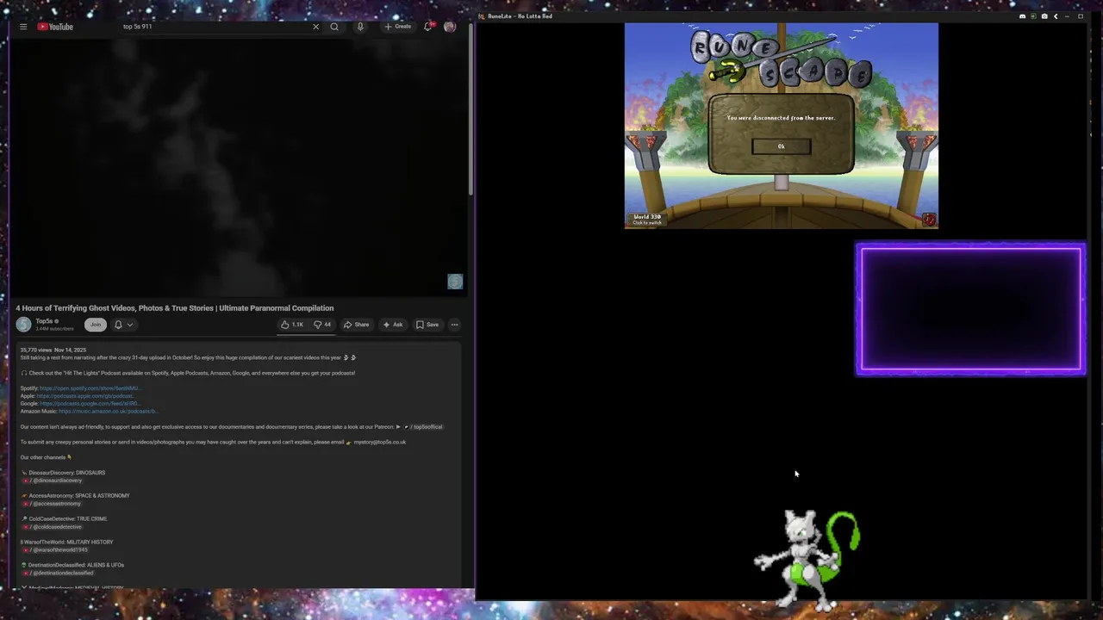
Task: Click Ok on the RuneScape disconnected dialog
Action: point(782,146)
